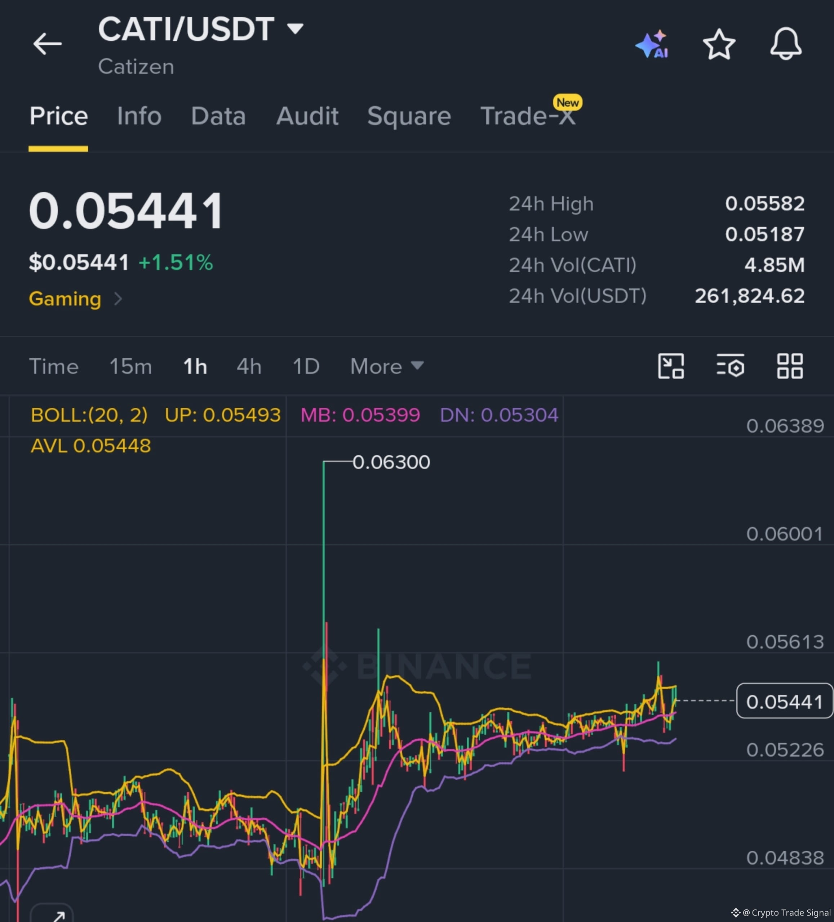Tap the Catizen subtitle text
The height and width of the screenshot is (922, 834).
tap(136, 67)
